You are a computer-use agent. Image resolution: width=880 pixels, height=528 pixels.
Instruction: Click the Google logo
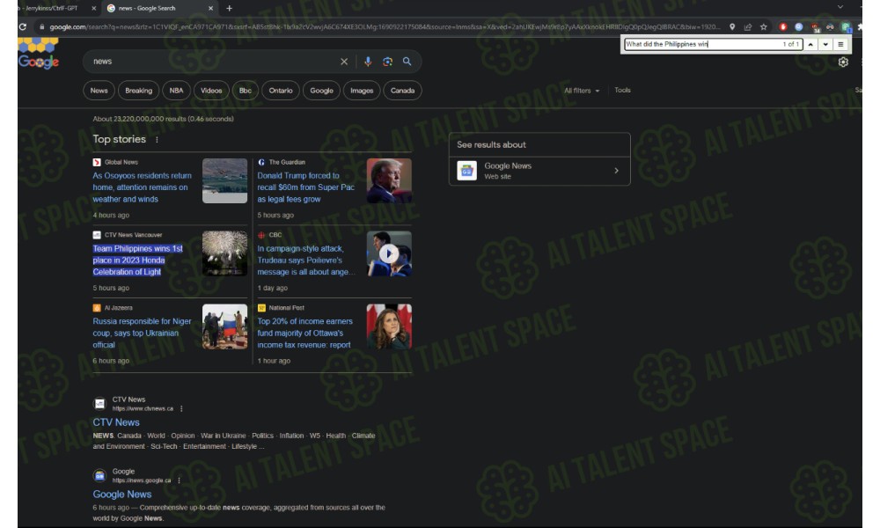pos(38,55)
